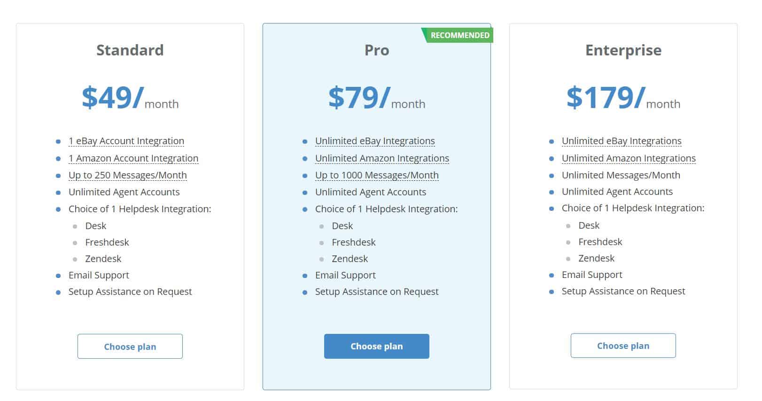762x401 pixels.
Task: Click Up to 250 Messages/Month link
Action: (127, 175)
